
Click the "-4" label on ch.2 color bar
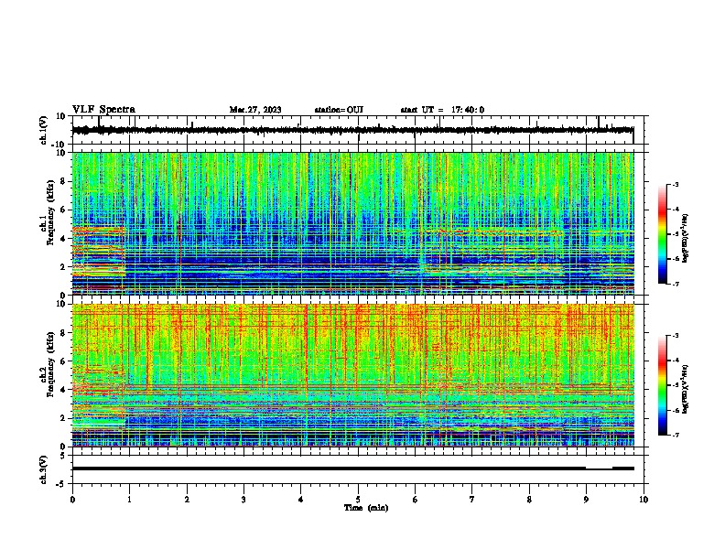(x=675, y=361)
